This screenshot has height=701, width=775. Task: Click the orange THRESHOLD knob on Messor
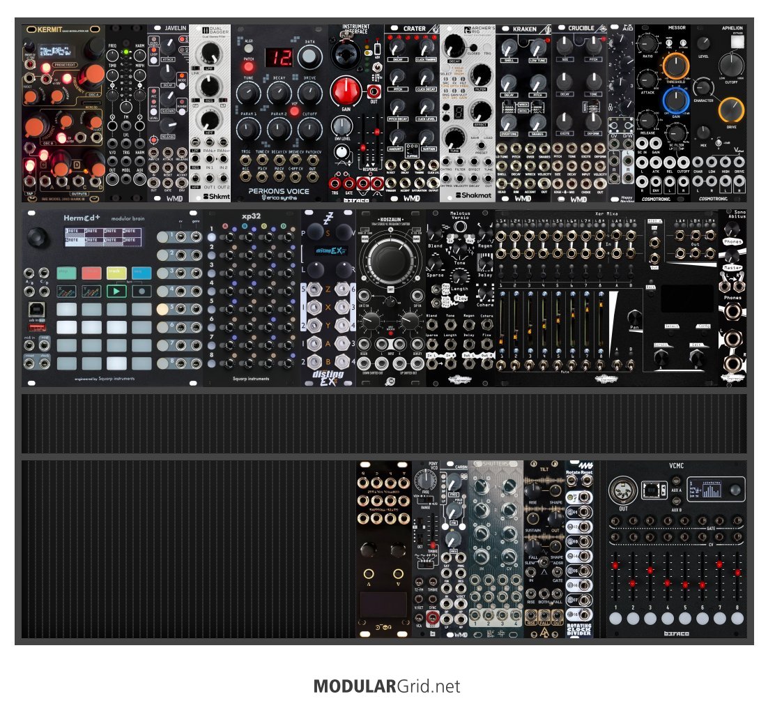pyautogui.click(x=675, y=66)
